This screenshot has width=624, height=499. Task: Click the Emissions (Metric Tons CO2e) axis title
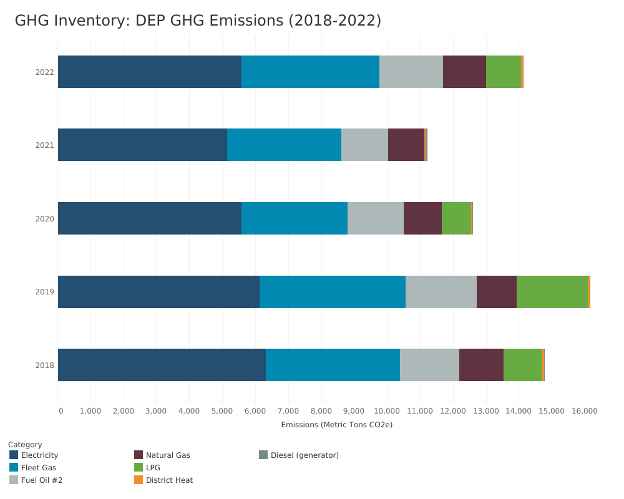tap(337, 425)
